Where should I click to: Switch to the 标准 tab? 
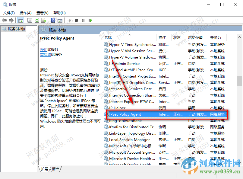click(55, 169)
